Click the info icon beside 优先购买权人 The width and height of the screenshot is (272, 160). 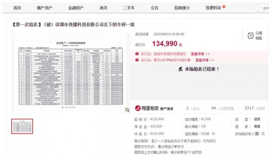click(257, 134)
